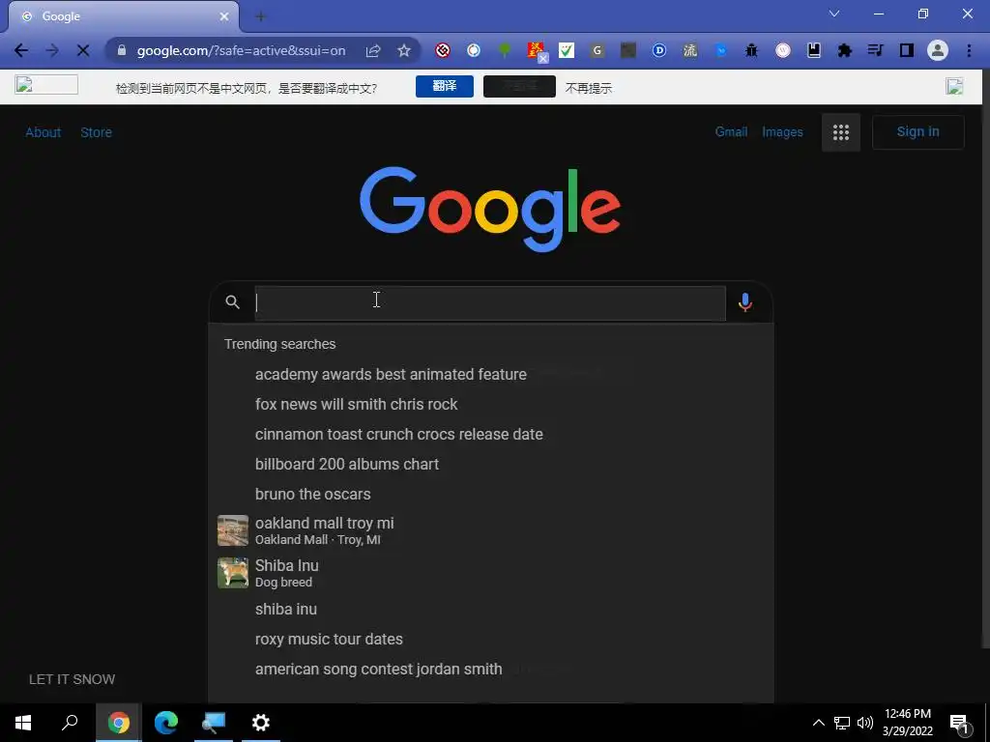Open Chrome three-dot menu

tap(969, 50)
